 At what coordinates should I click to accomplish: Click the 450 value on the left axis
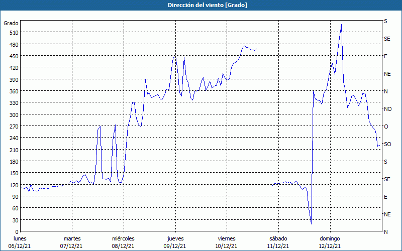[14, 56]
